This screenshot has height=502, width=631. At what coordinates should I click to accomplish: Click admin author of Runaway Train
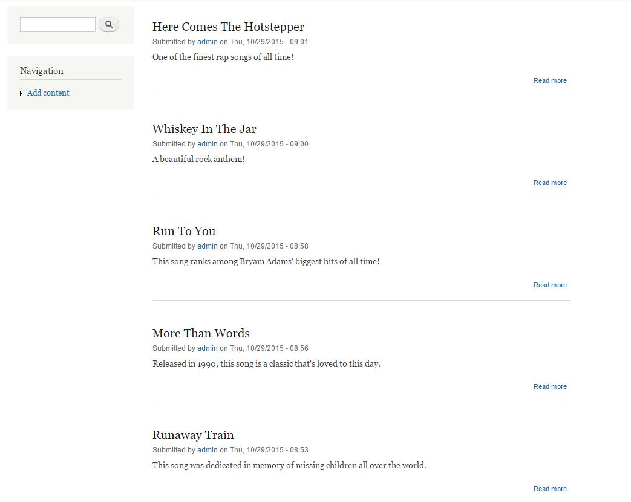[208, 450]
